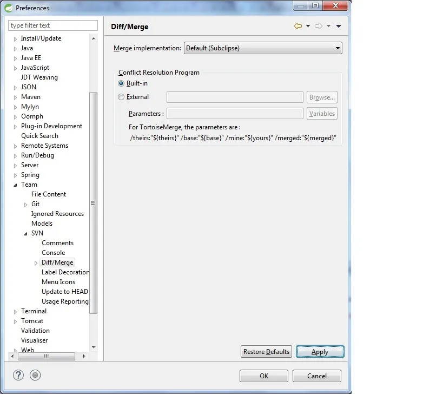443x394 pixels.
Task: Click the tree vertical scrollbar thumb
Action: pos(94,203)
